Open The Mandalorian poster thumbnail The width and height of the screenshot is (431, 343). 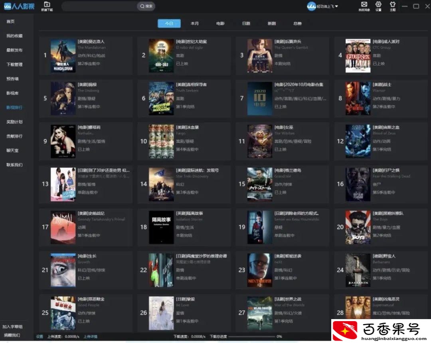pos(63,56)
